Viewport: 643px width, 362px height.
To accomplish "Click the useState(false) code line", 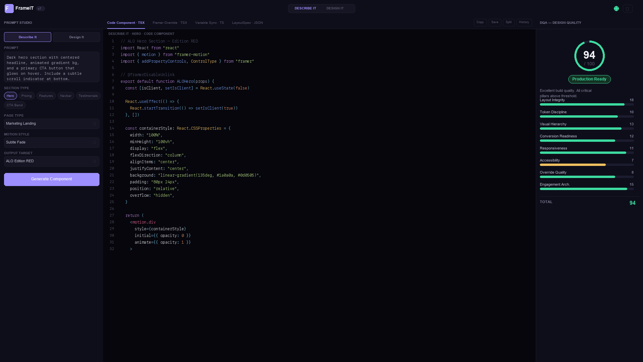I will [x=187, y=88].
